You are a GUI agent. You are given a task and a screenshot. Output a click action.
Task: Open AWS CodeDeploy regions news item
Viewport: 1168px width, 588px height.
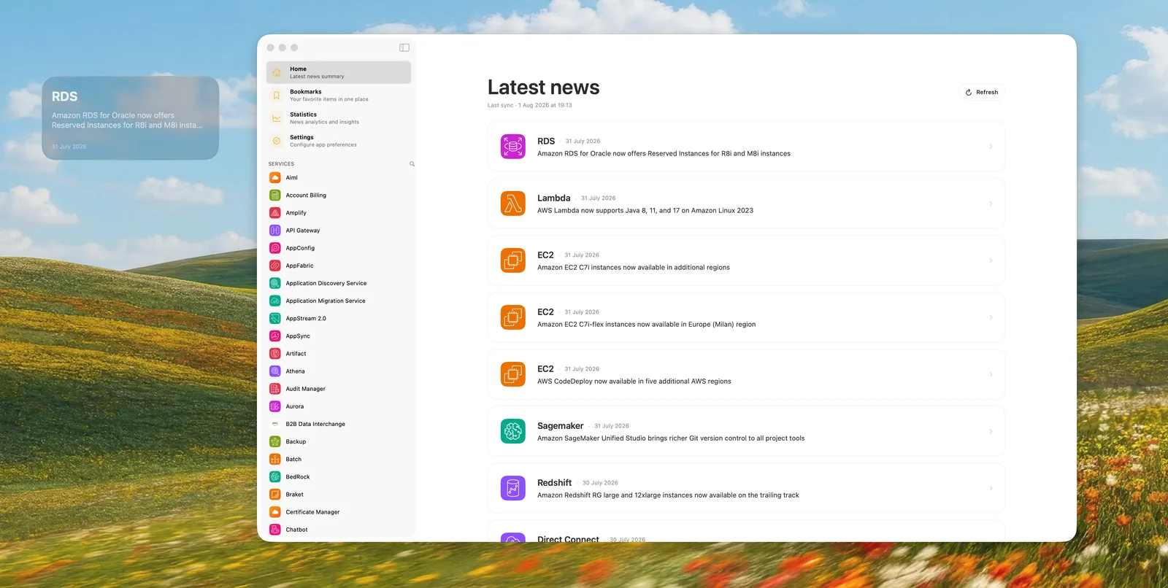746,374
